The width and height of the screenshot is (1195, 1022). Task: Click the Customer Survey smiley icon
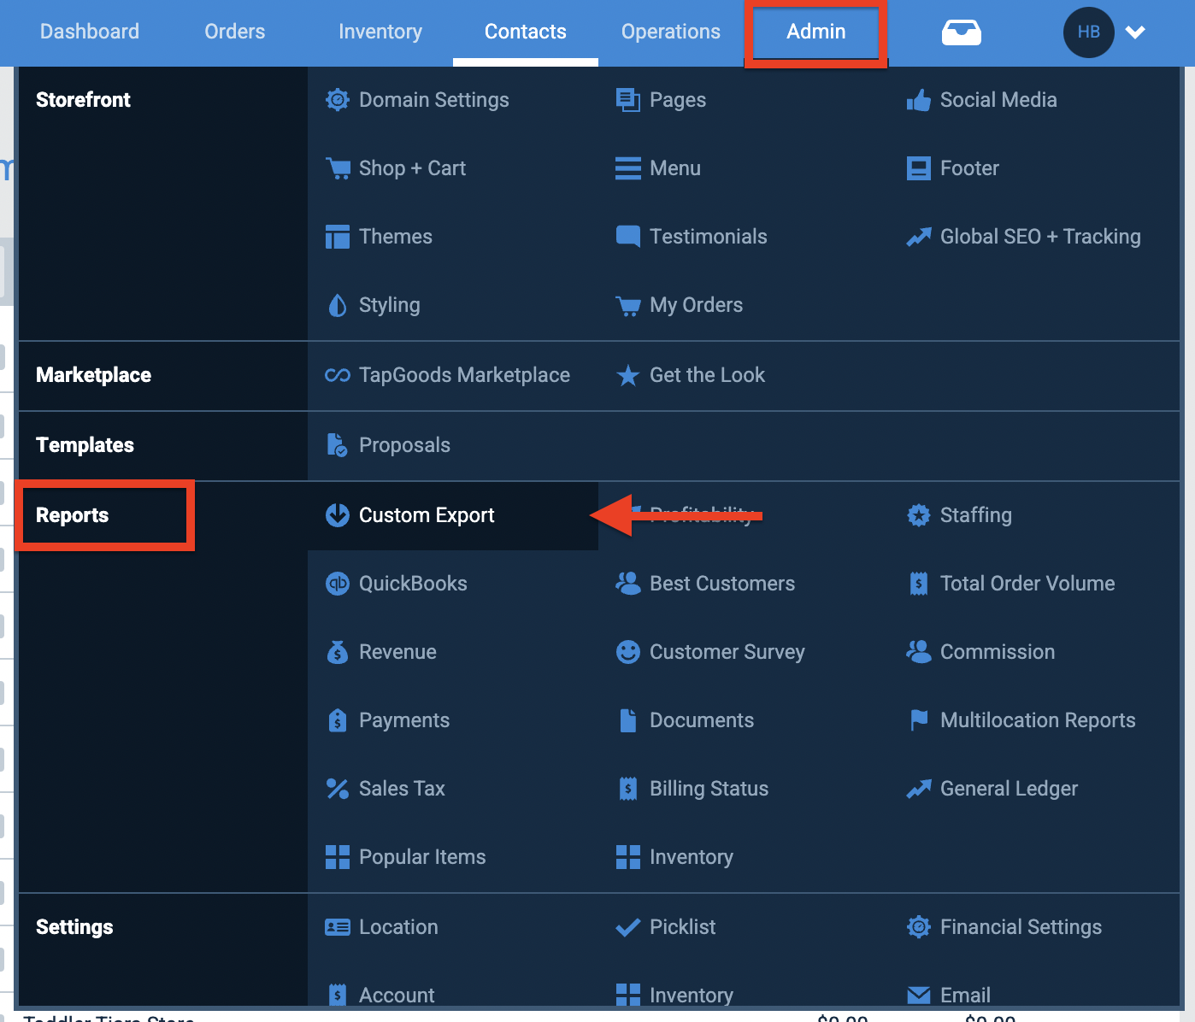[x=628, y=652]
